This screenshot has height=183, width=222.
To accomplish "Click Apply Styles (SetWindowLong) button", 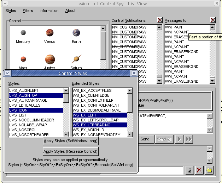I will [x=71, y=141].
